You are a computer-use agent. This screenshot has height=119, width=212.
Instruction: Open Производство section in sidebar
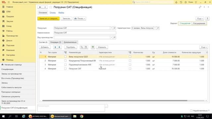tap(12, 36)
